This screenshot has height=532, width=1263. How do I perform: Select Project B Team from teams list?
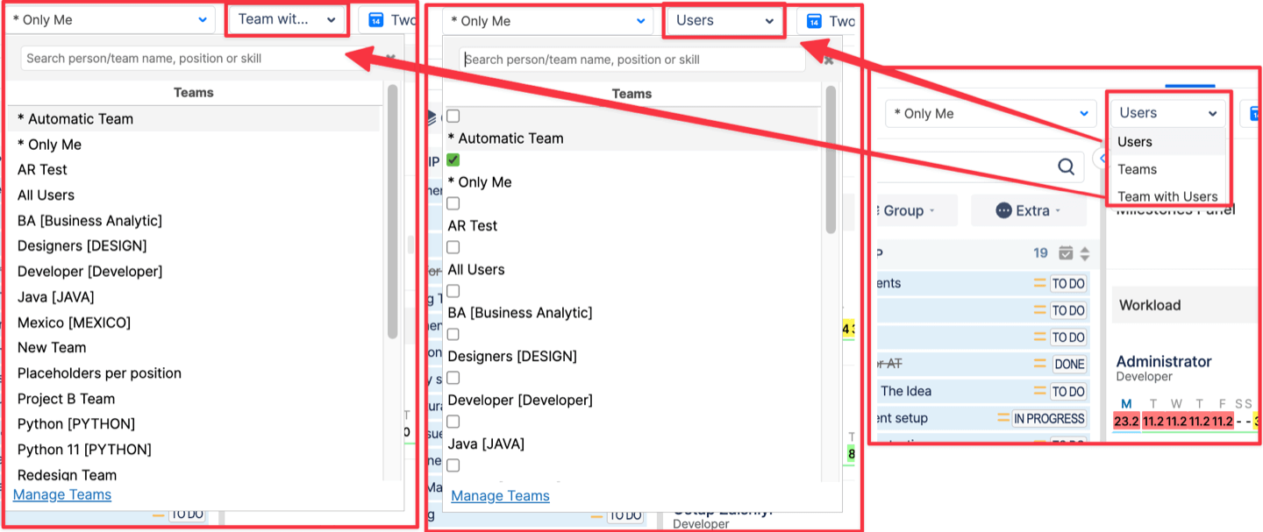click(66, 399)
